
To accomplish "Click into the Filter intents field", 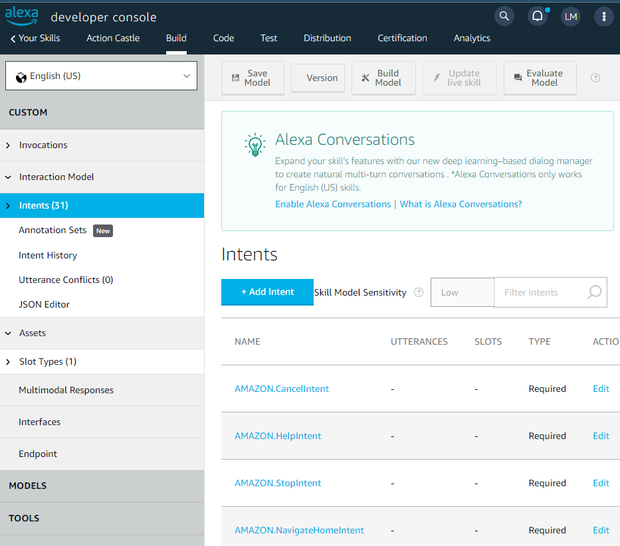I will 550,292.
